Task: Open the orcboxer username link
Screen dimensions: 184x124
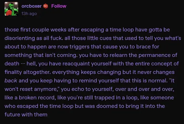Action: (32, 6)
